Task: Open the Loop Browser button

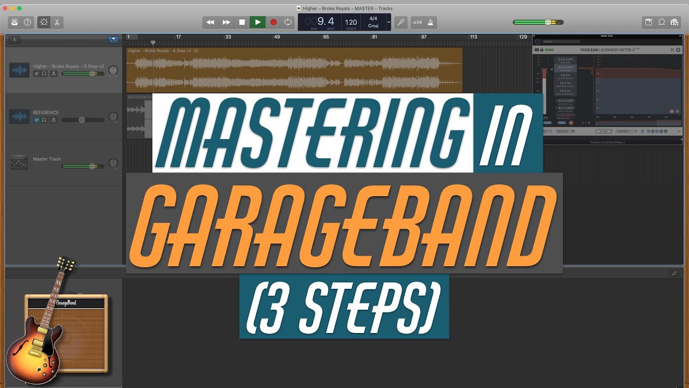Action: pyautogui.click(x=662, y=22)
